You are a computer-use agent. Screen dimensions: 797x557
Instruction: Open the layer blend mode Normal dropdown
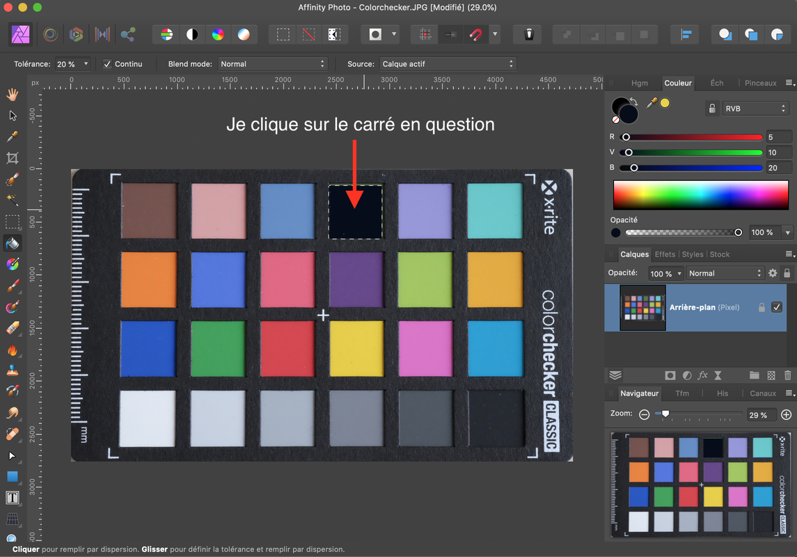click(x=725, y=274)
